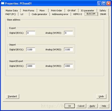The height and width of the screenshot is (111, 112).
Task: Switch to the 3964R tab
Action: [103, 14]
